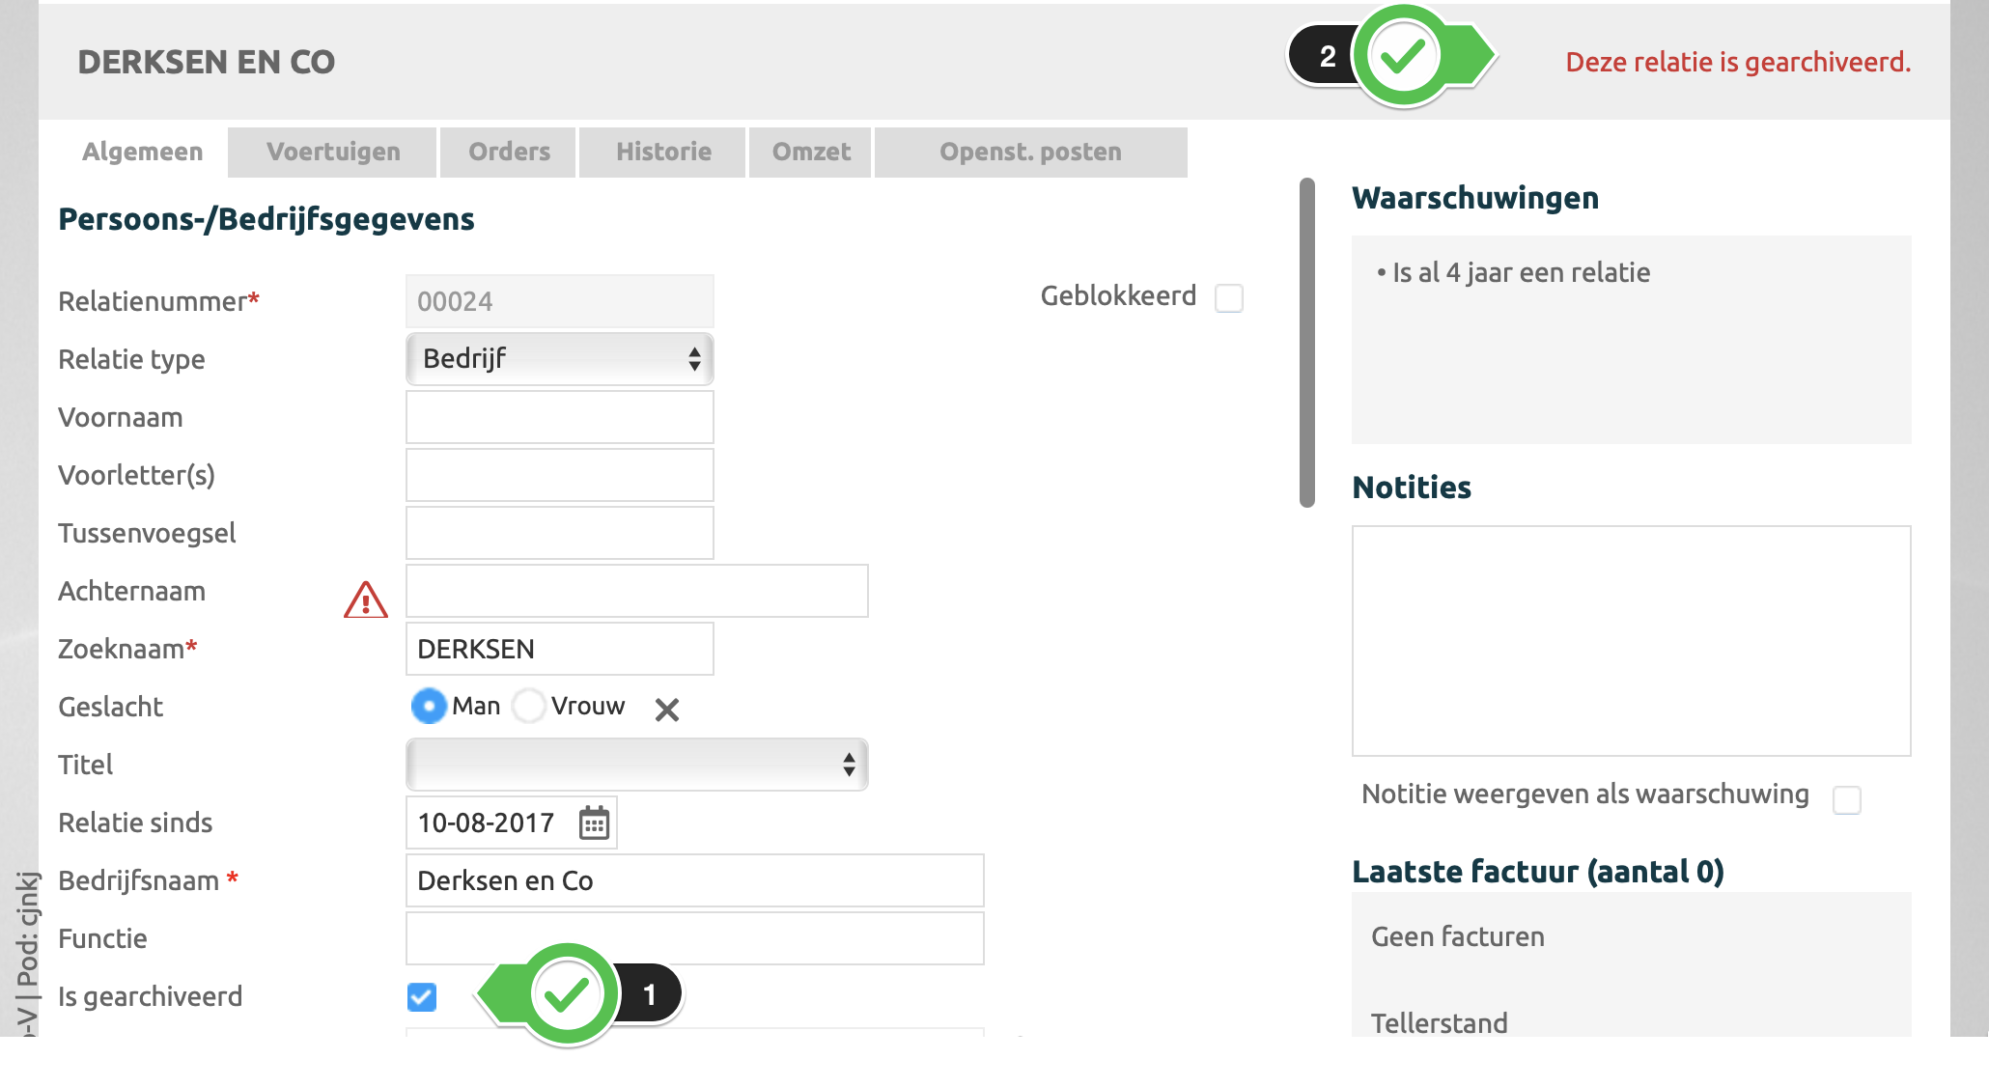This screenshot has width=1989, height=1087.
Task: Uncheck the Is gearchiveerd checkbox
Action: (422, 997)
